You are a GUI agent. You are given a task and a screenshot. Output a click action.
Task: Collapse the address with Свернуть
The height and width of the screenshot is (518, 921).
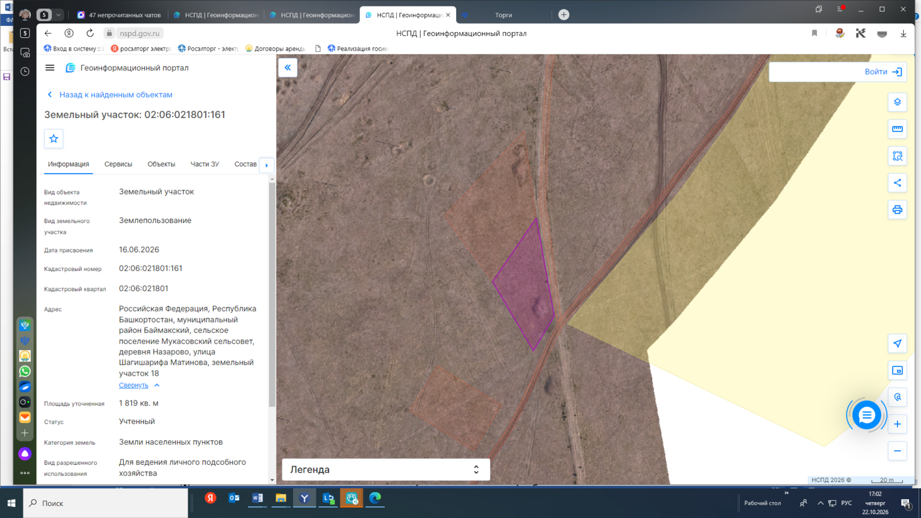point(139,385)
